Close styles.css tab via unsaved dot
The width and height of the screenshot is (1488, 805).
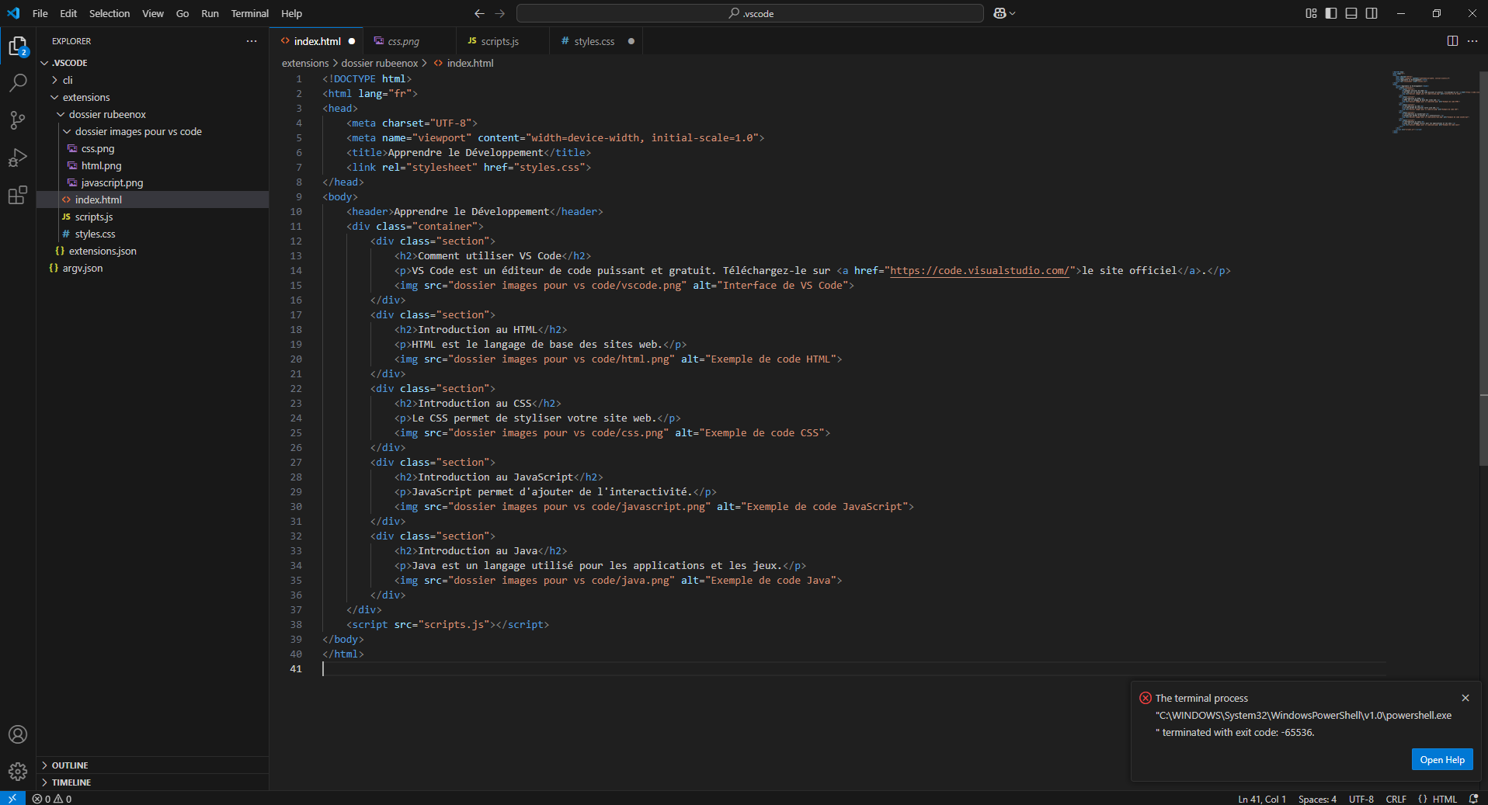[631, 41]
